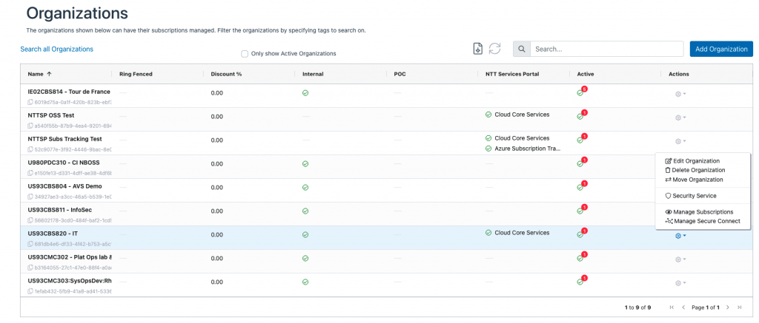
Task: Click the export download icon
Action: [478, 48]
